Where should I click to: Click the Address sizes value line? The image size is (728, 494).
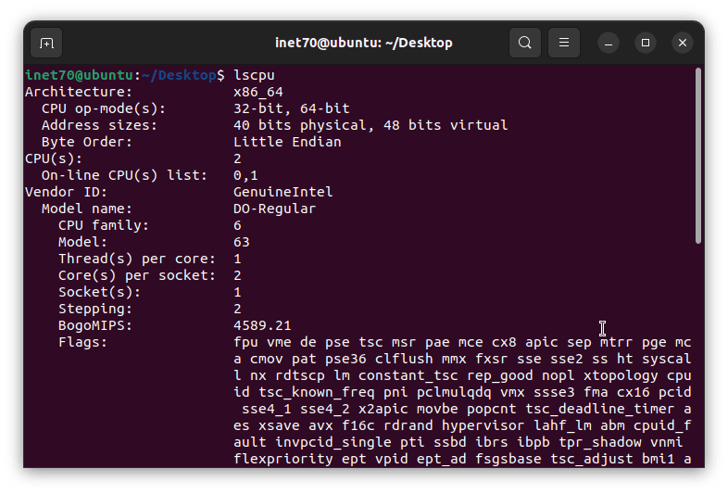[x=370, y=125]
